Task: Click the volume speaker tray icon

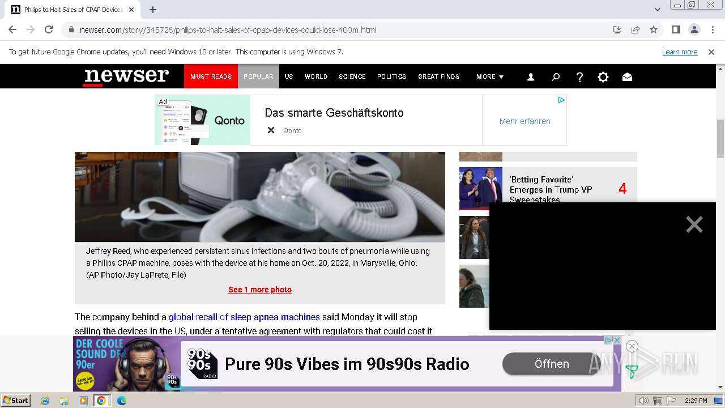Action: (644, 401)
